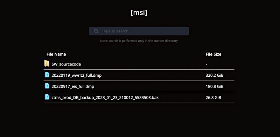Click the bottom divider under ctms_prod_DB_backup row
Image resolution: width=280 pixels, height=137 pixels.
coord(139,103)
